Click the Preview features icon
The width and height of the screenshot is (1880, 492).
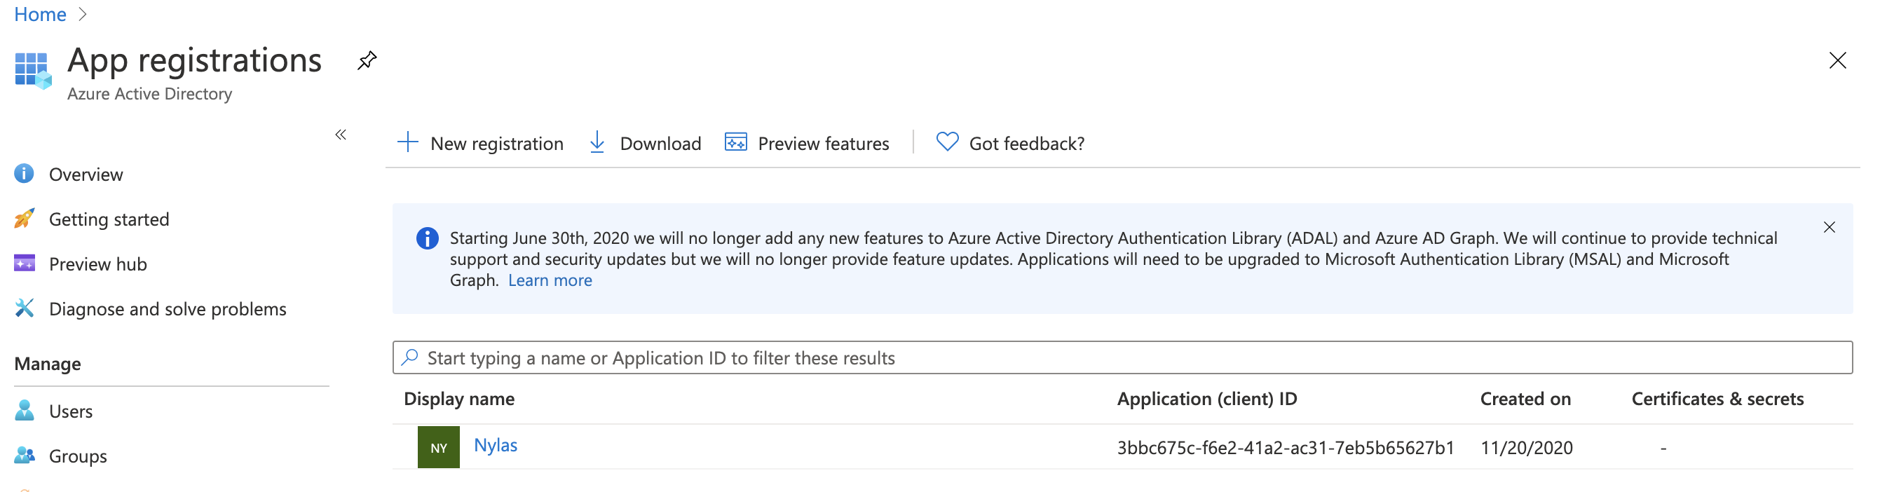tap(735, 142)
